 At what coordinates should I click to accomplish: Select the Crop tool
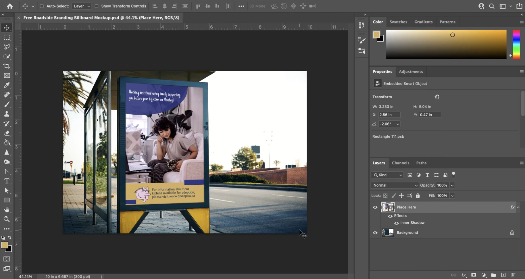[x=7, y=66]
